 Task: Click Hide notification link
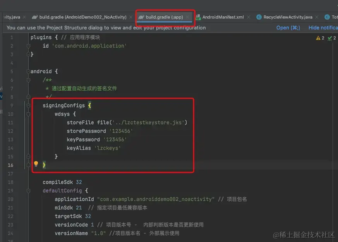323,27
